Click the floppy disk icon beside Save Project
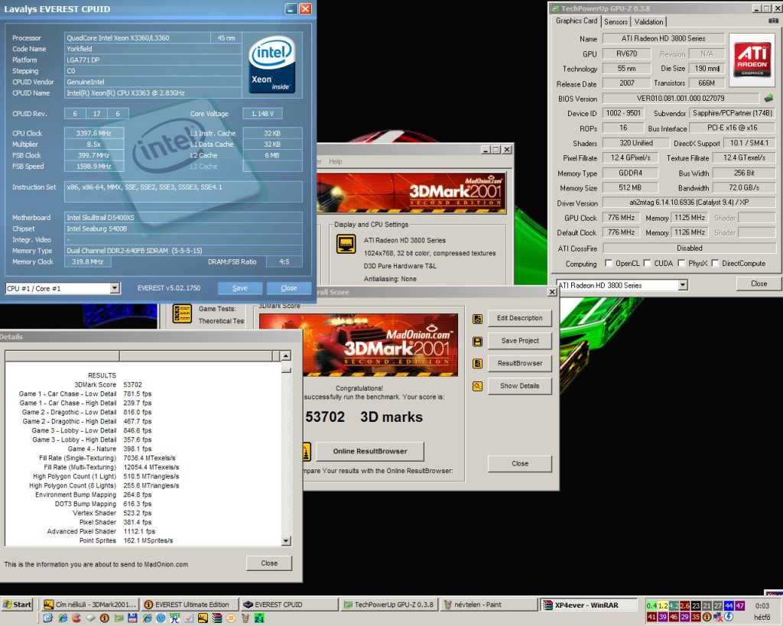Viewport: 783px width, 626px height. coord(478,341)
